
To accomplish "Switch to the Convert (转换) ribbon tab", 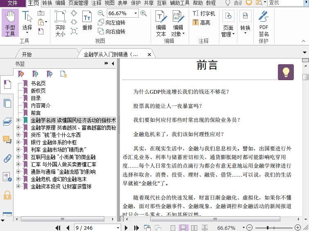I will tap(47, 3).
